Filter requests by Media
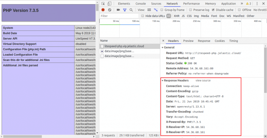267x138 pixels. click(205, 16)
